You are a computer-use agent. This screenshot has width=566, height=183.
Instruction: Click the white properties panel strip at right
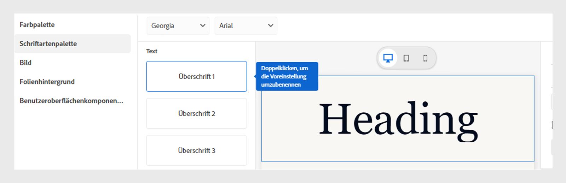coord(547,106)
